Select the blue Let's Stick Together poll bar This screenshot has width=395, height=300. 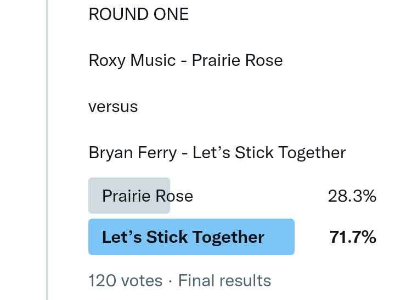(191, 237)
